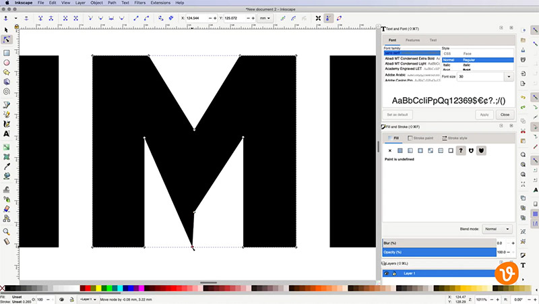
Task: Select the 3D box tool
Action: coord(6,82)
